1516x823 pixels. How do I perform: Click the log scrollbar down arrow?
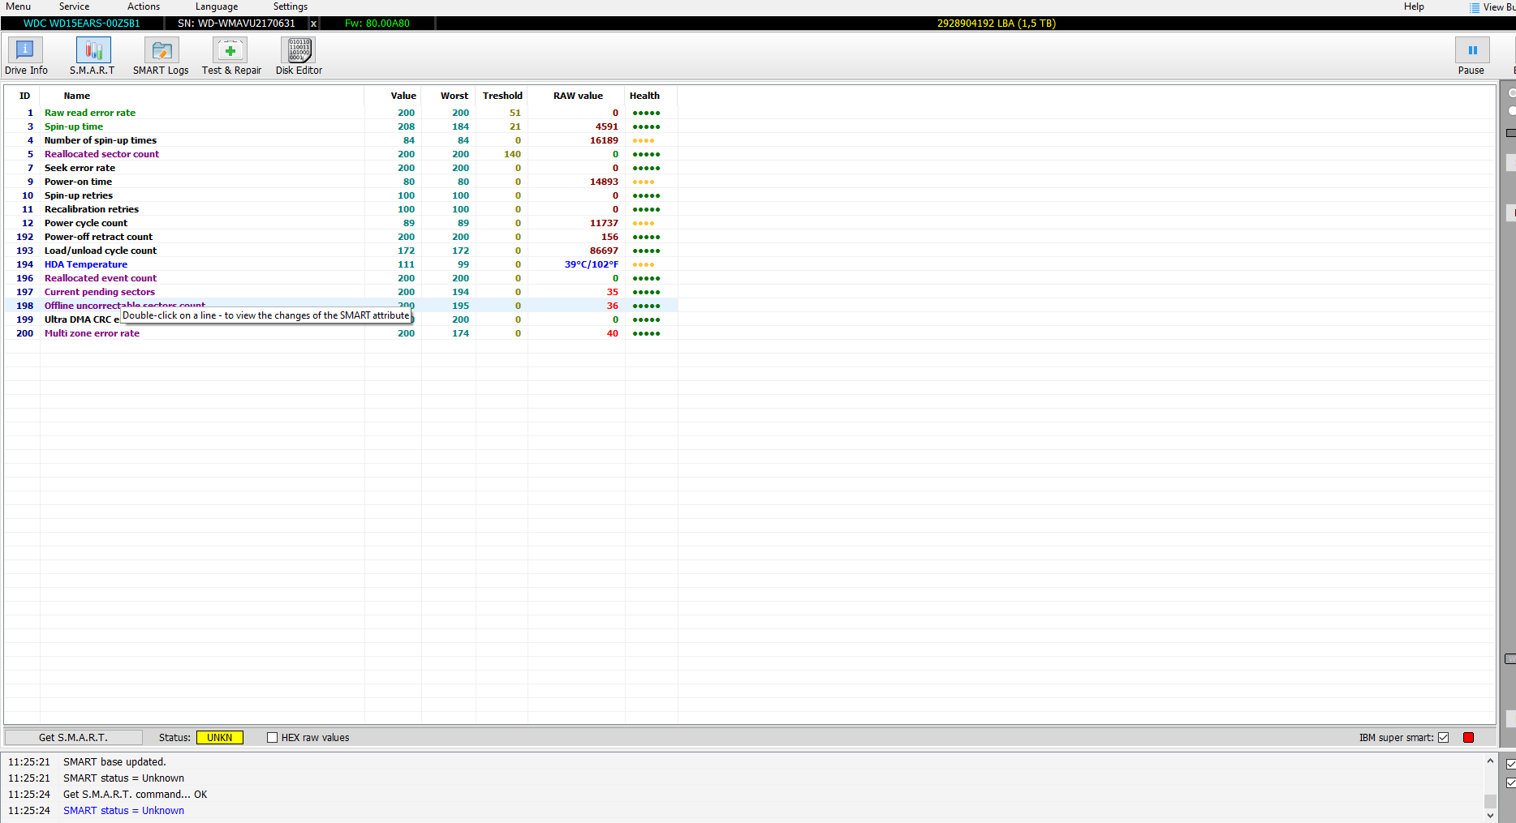[1490, 816]
